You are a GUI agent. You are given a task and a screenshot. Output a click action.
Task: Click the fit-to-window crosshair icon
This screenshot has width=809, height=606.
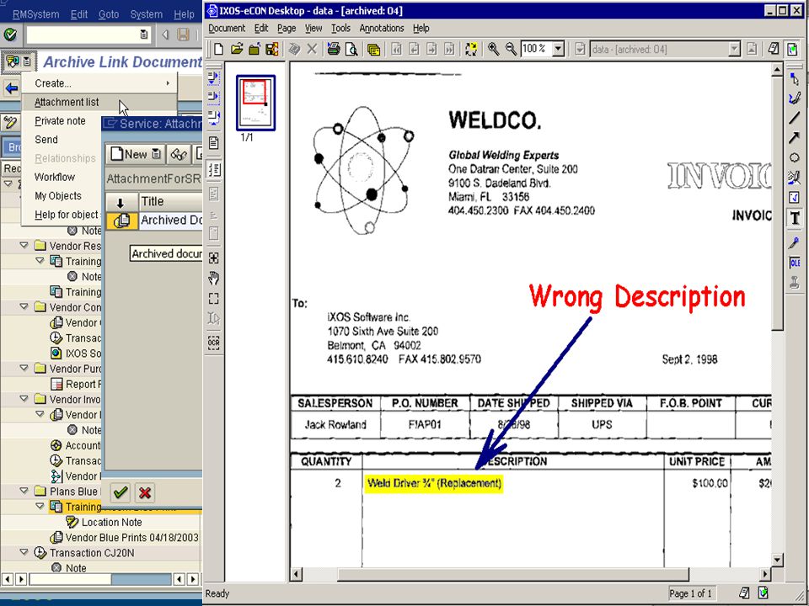coord(213,258)
